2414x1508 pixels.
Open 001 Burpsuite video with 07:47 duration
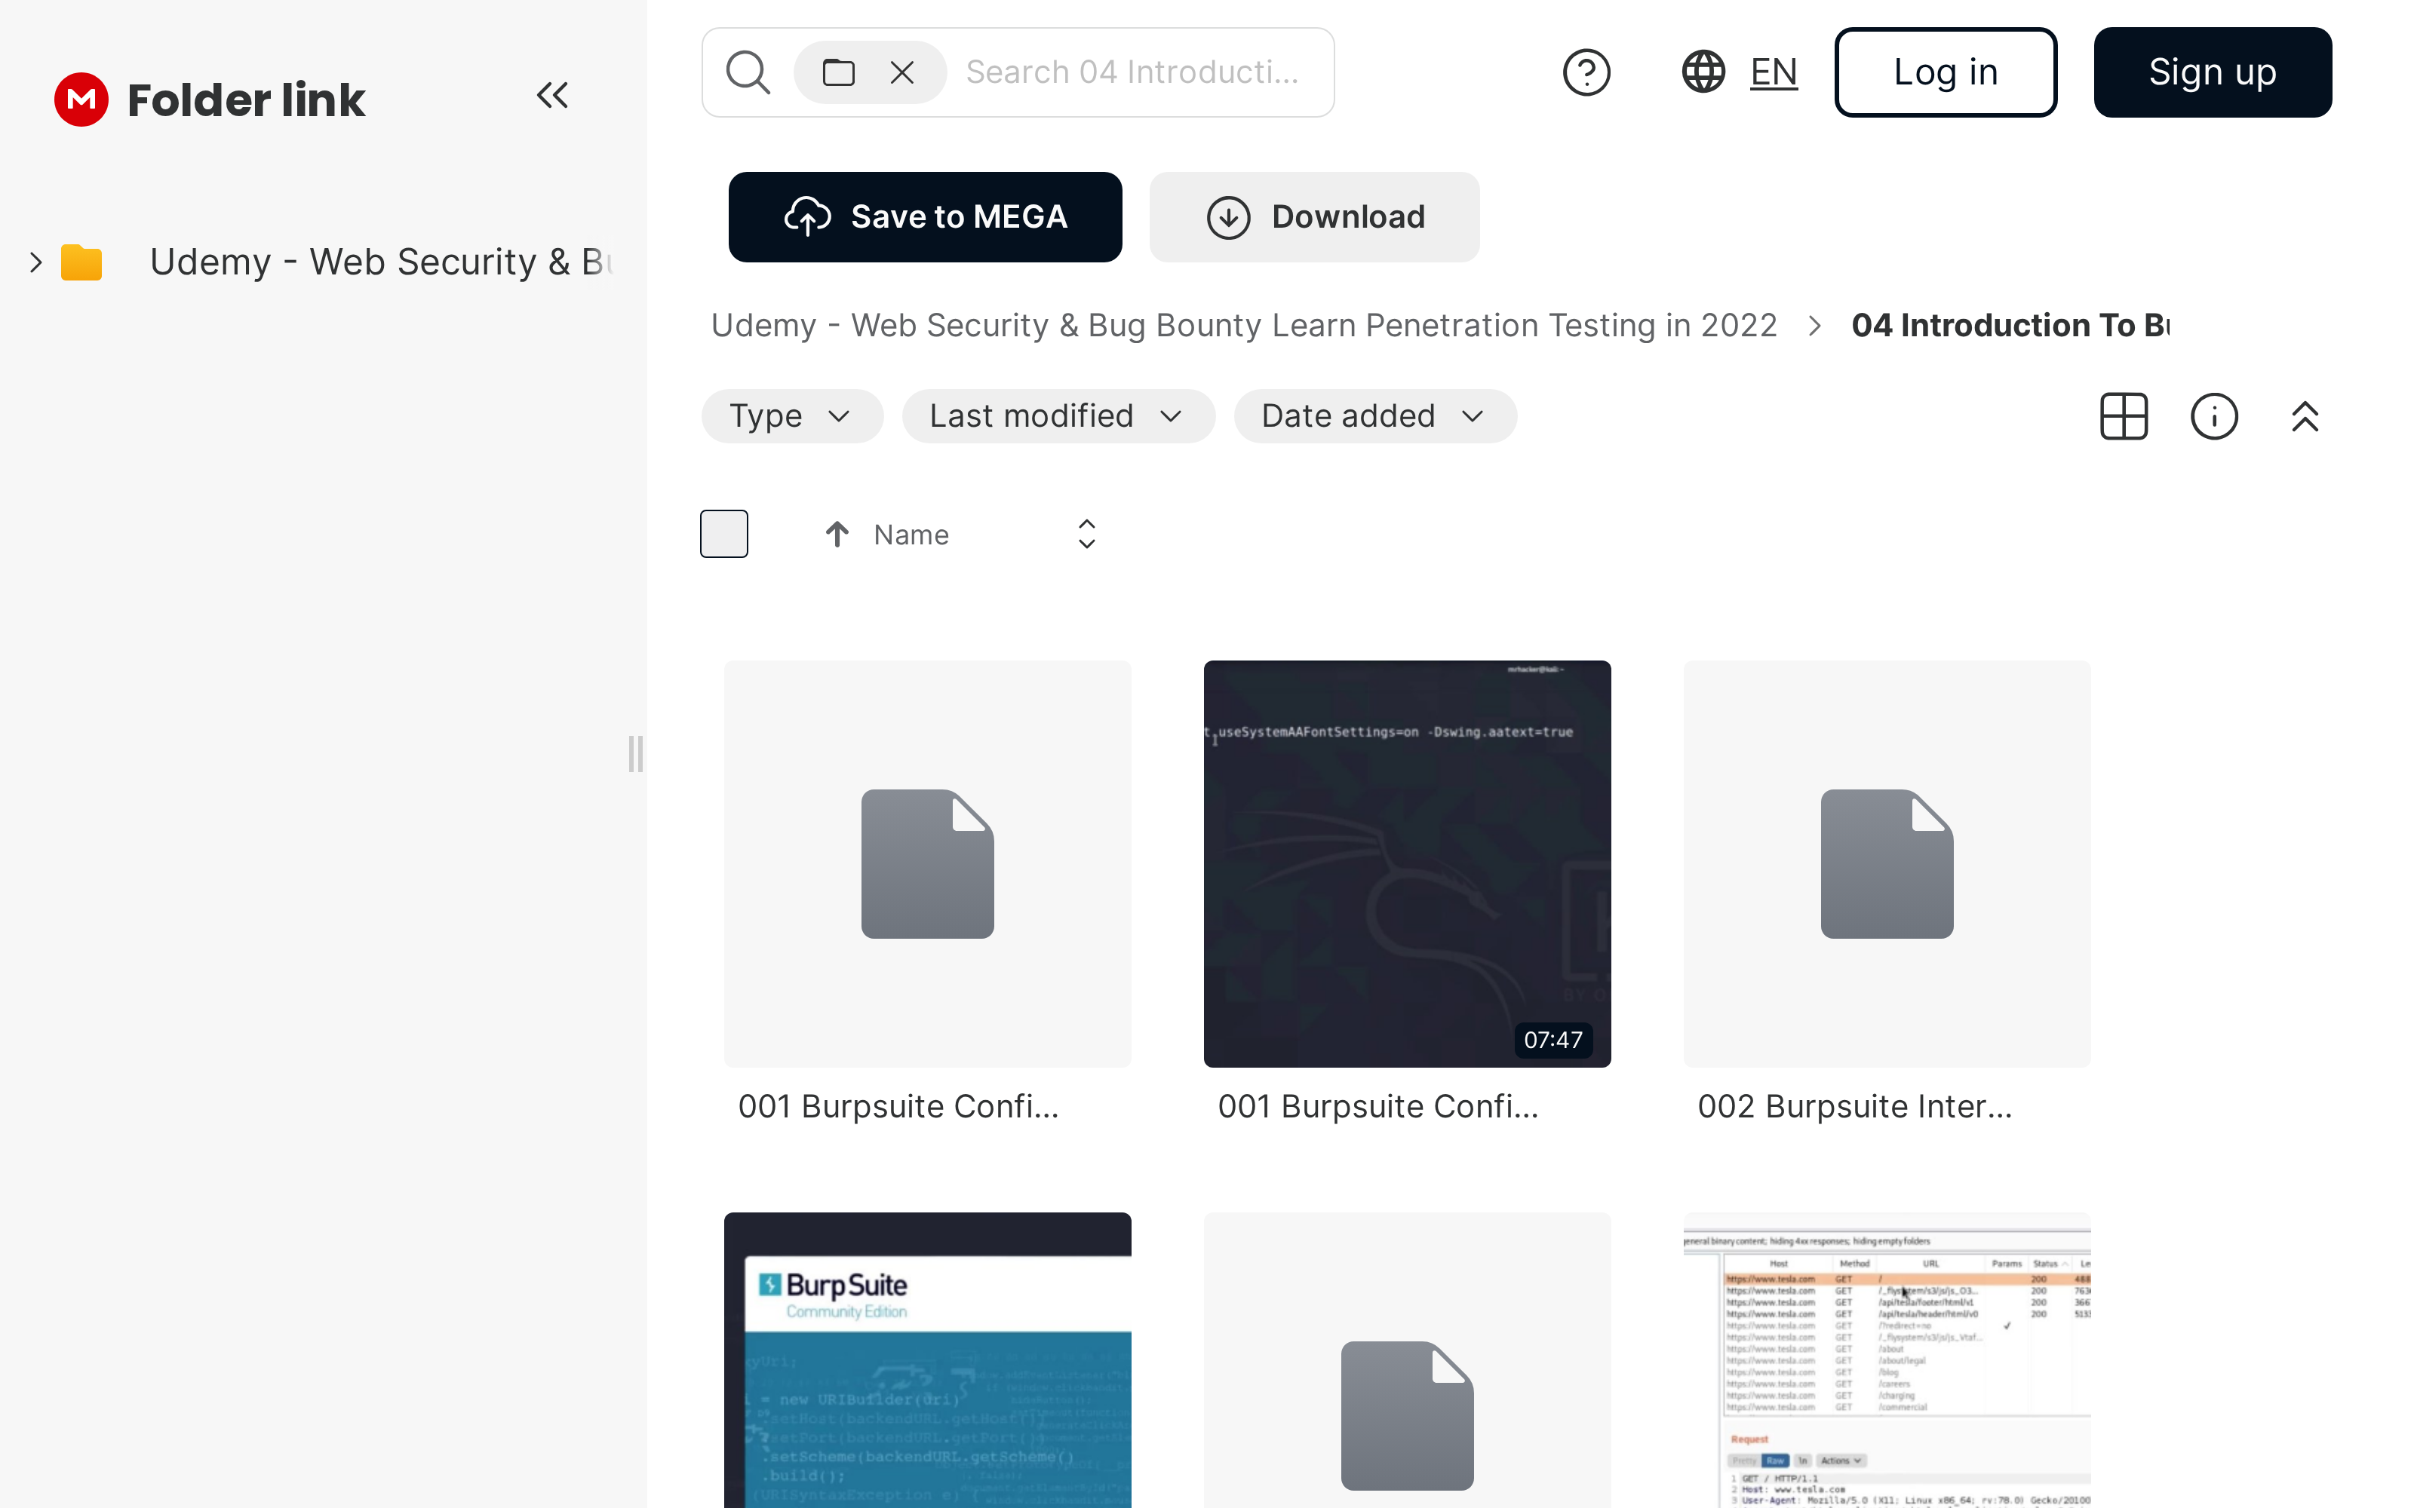[1408, 864]
